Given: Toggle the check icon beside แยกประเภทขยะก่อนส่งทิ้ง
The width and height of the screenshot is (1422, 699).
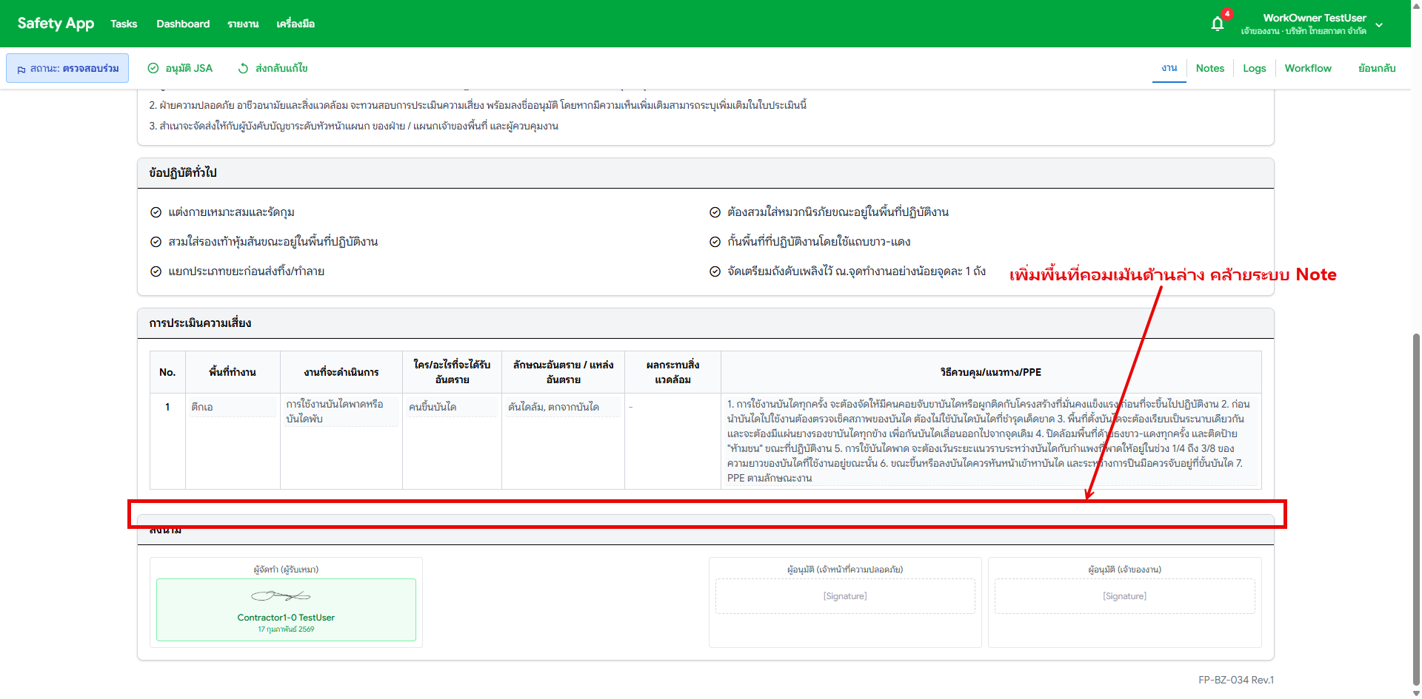Looking at the screenshot, I should pyautogui.click(x=156, y=271).
